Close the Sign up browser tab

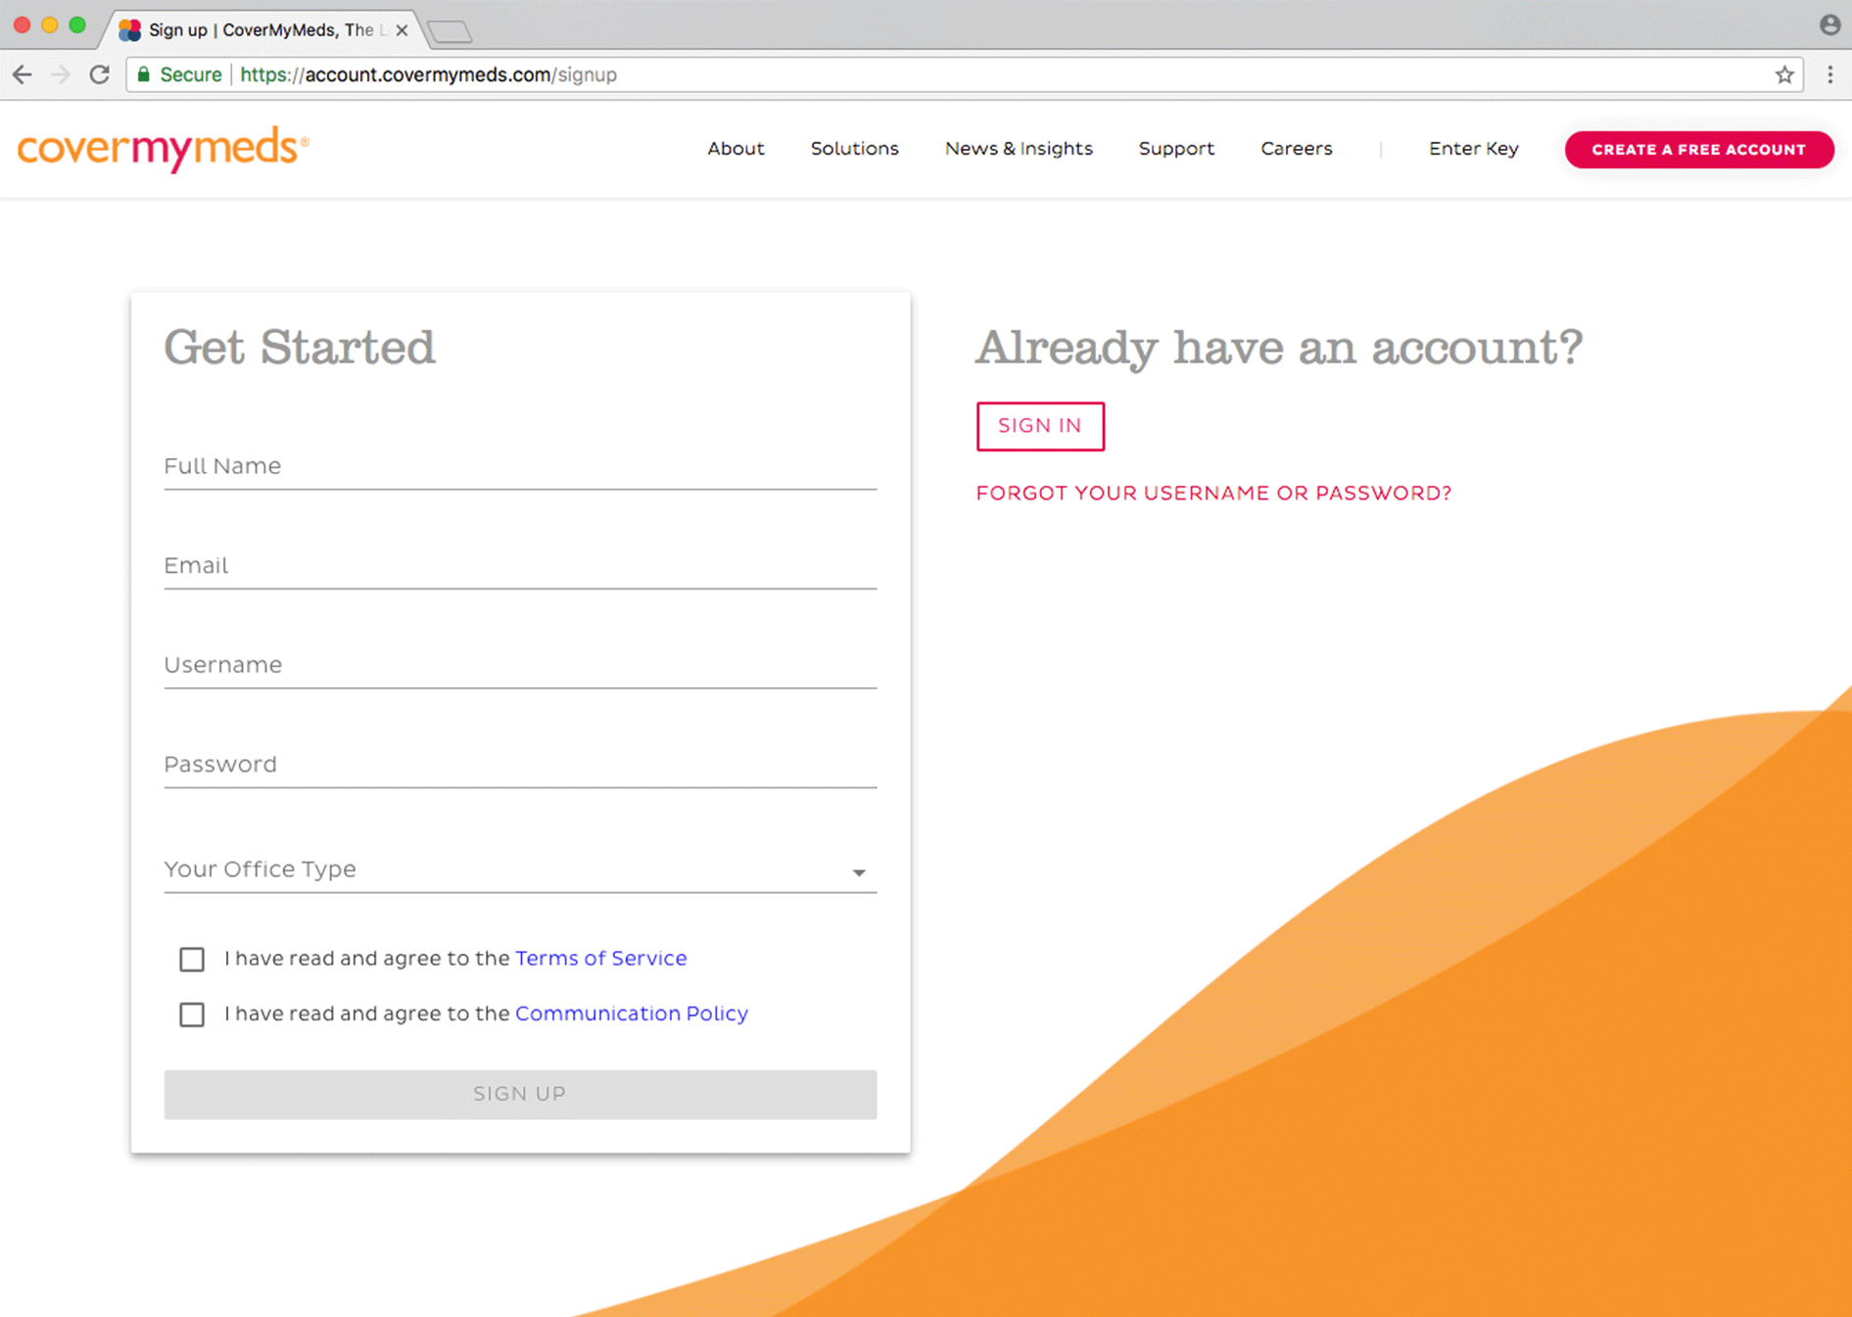click(402, 30)
